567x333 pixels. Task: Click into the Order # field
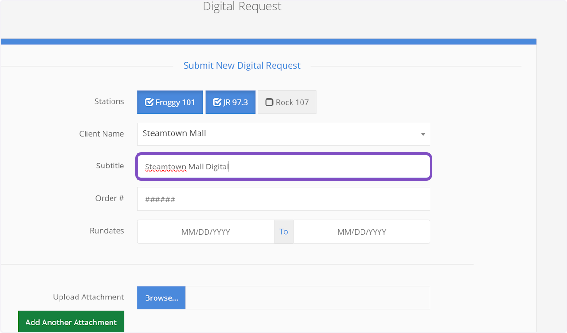pyautogui.click(x=283, y=199)
